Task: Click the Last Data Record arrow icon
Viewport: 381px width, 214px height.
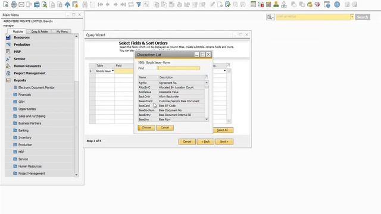Action: (123, 4)
